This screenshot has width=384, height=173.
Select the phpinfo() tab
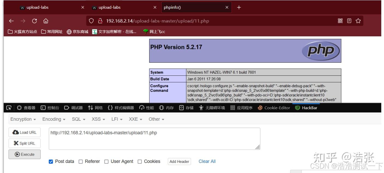[197, 7]
